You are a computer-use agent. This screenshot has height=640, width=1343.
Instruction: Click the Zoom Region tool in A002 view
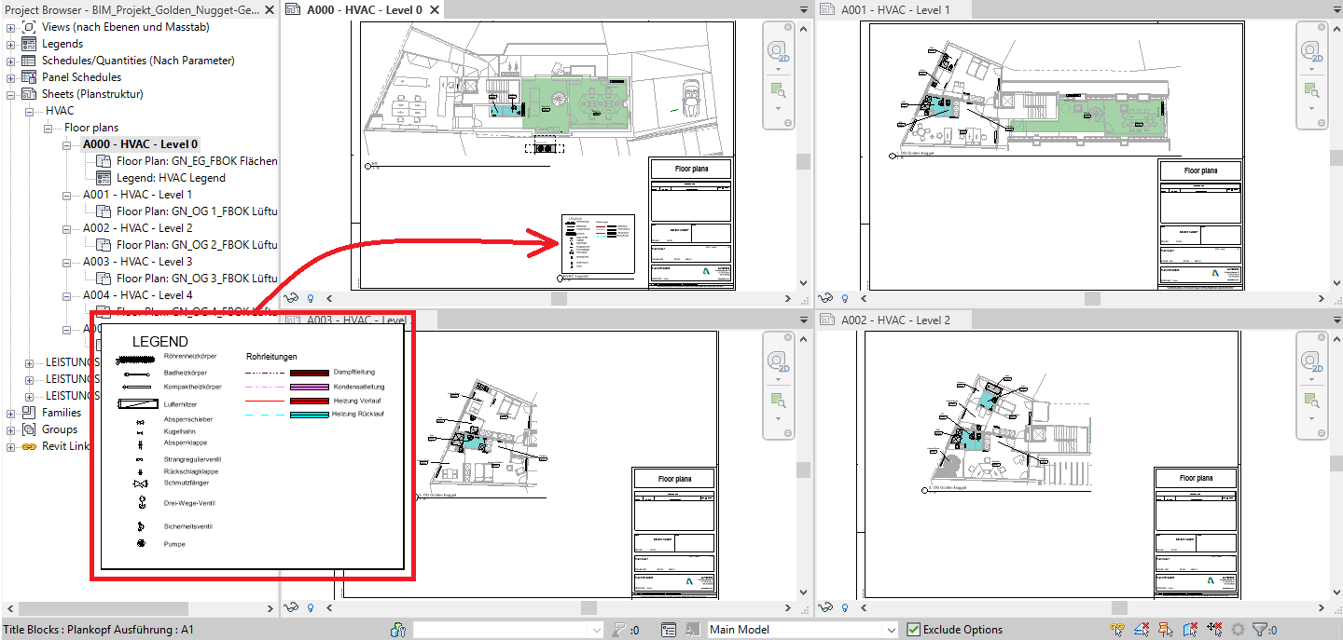point(1310,400)
